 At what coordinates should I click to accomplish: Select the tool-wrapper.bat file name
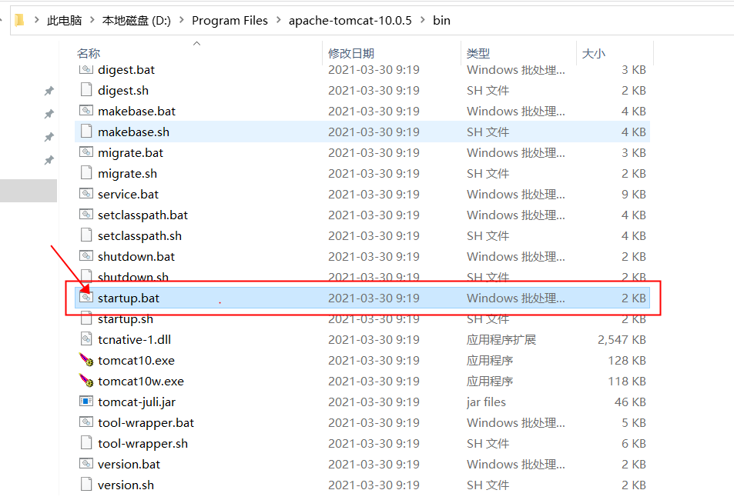(146, 422)
